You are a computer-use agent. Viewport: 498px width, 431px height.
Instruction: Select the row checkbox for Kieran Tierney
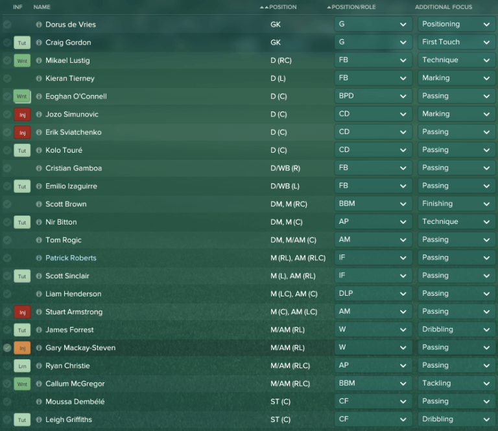click(7, 78)
